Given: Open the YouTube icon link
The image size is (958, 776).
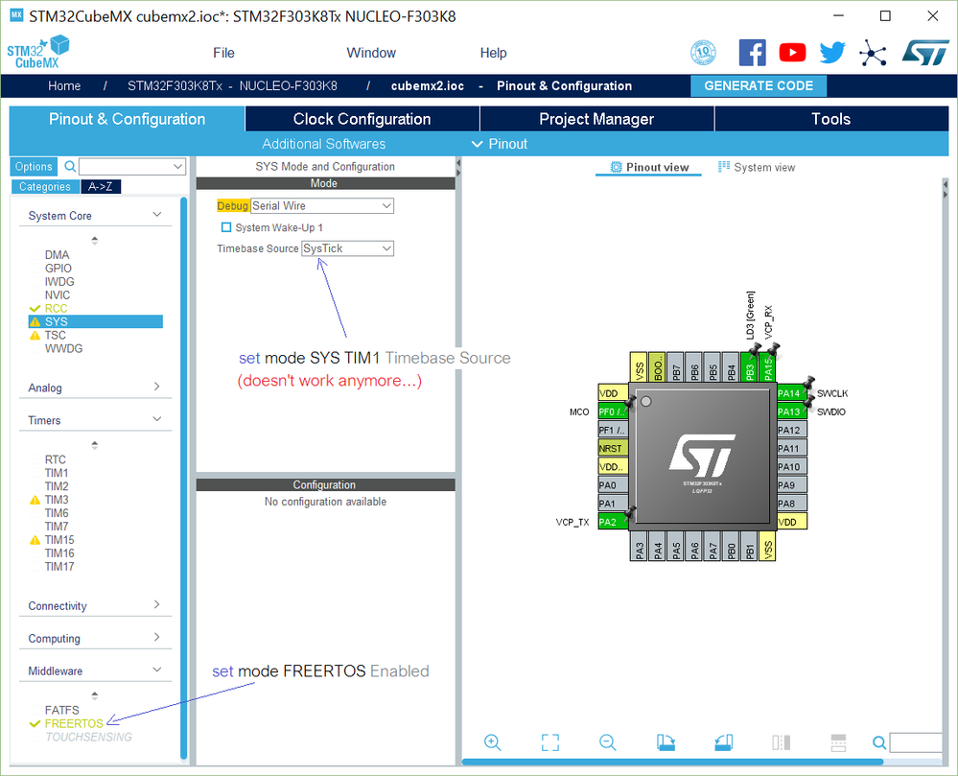Looking at the screenshot, I should [792, 53].
